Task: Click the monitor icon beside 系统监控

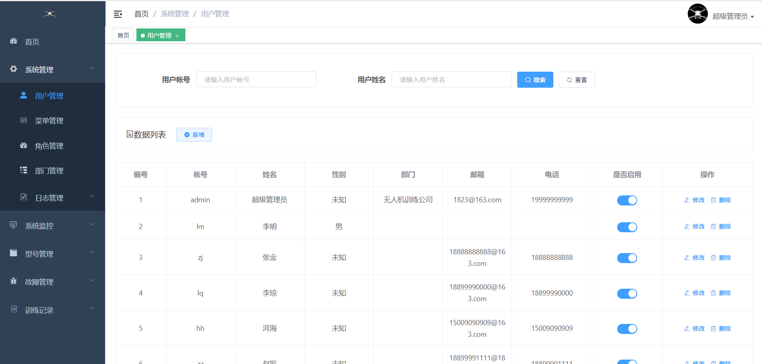Action: (14, 225)
